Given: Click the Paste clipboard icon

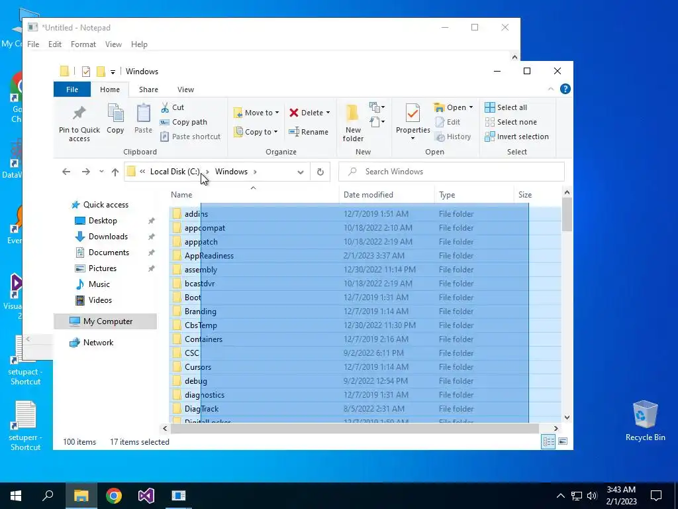Looking at the screenshot, I should (143, 113).
